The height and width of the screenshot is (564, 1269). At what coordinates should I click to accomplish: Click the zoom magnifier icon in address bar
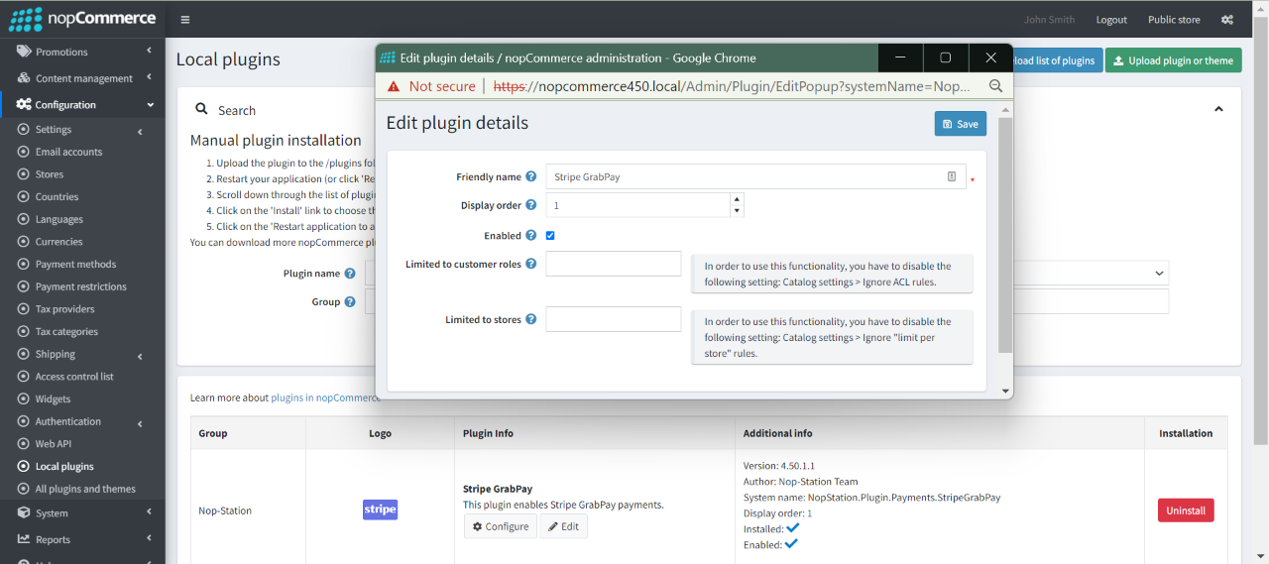[x=995, y=86]
